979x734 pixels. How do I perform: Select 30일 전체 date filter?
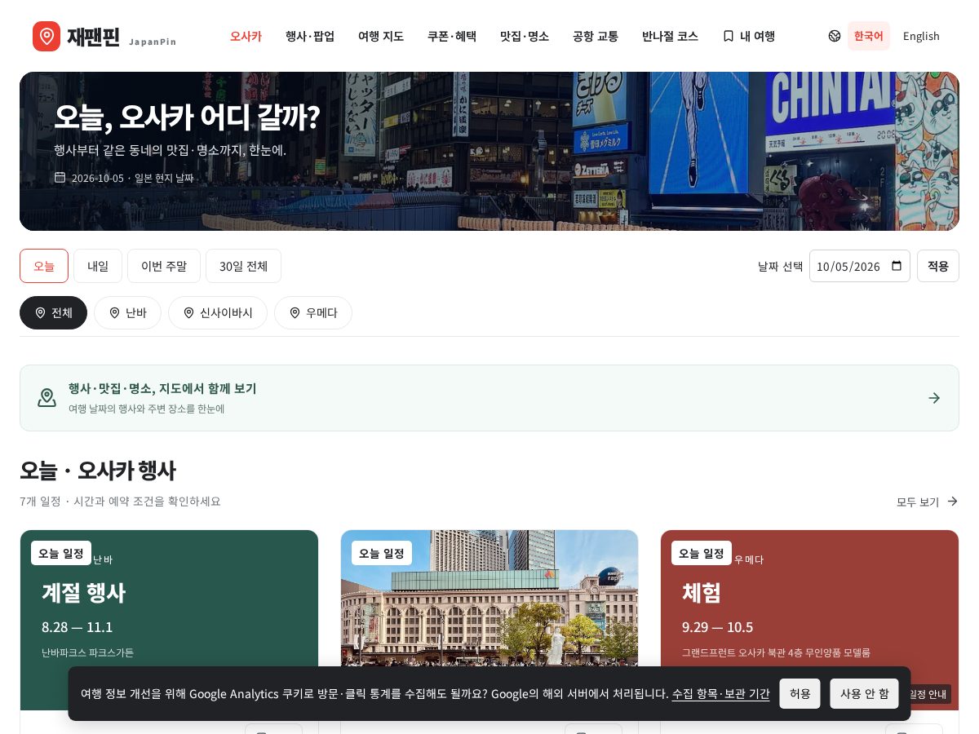pyautogui.click(x=243, y=266)
